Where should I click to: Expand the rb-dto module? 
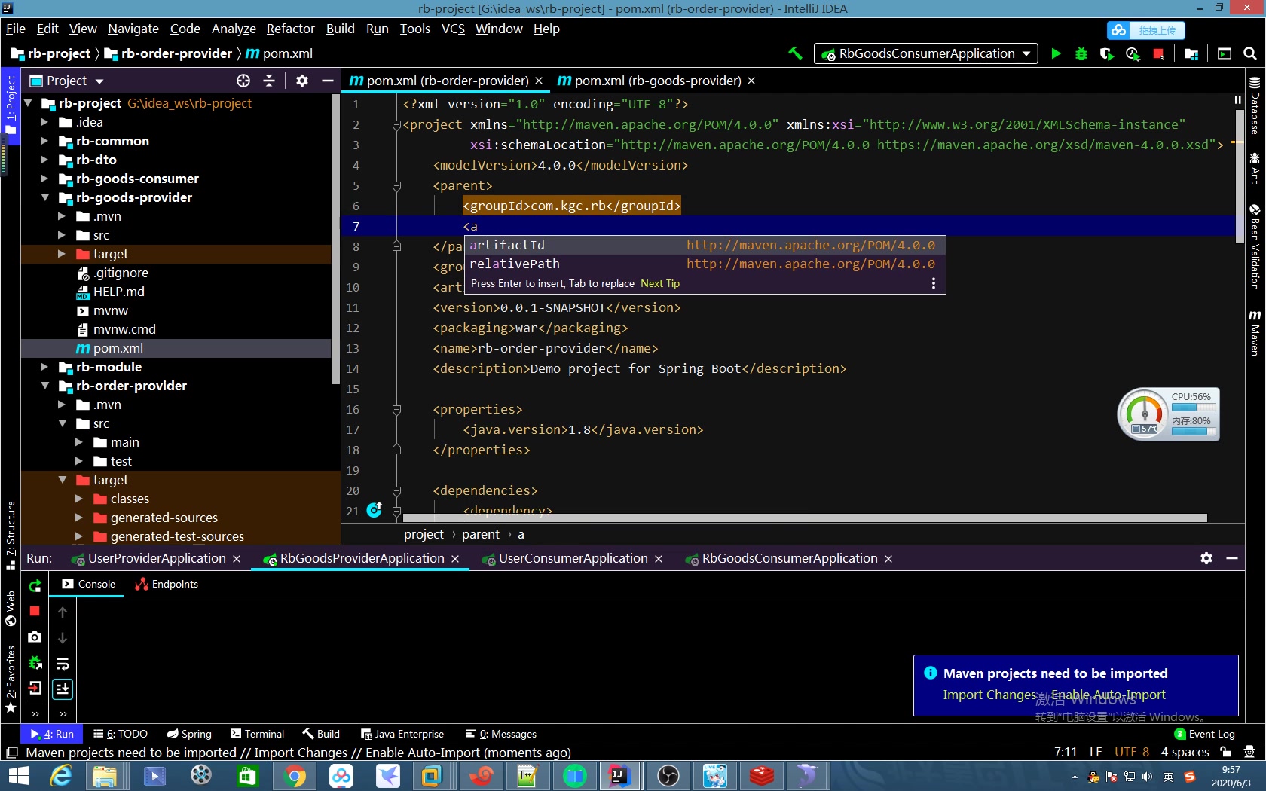coord(44,160)
